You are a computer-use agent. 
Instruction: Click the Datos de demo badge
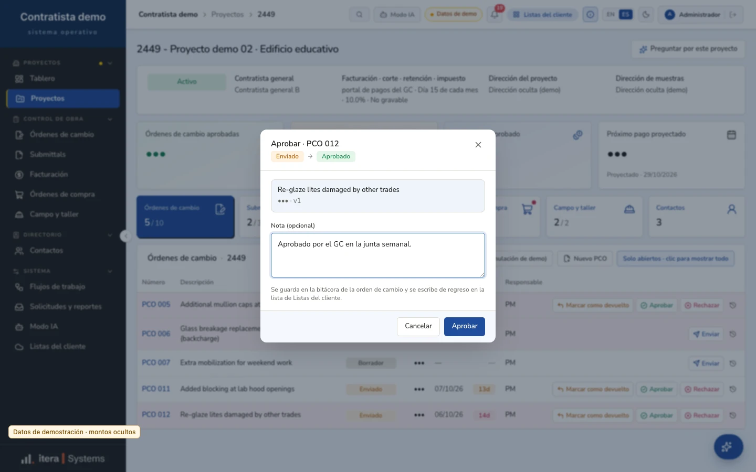[453, 14]
